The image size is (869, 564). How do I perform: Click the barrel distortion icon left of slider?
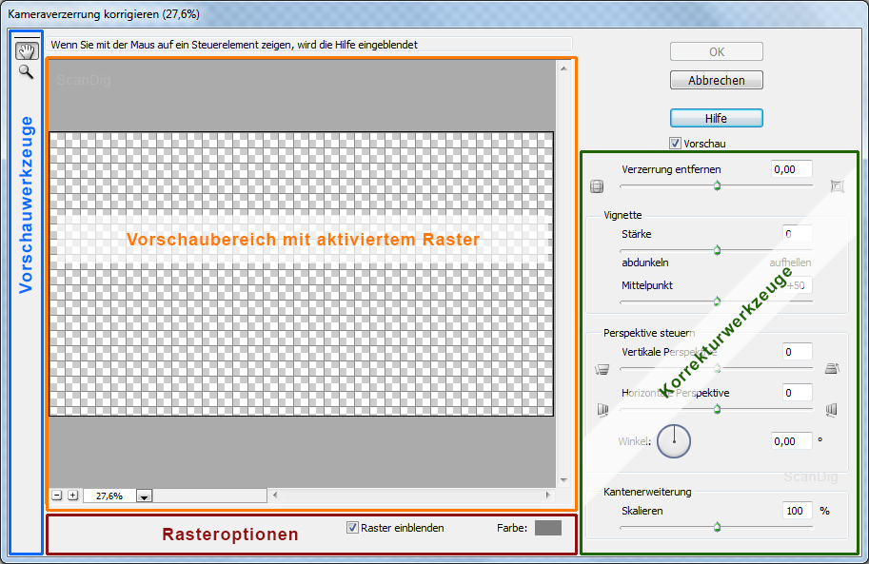coord(597,186)
